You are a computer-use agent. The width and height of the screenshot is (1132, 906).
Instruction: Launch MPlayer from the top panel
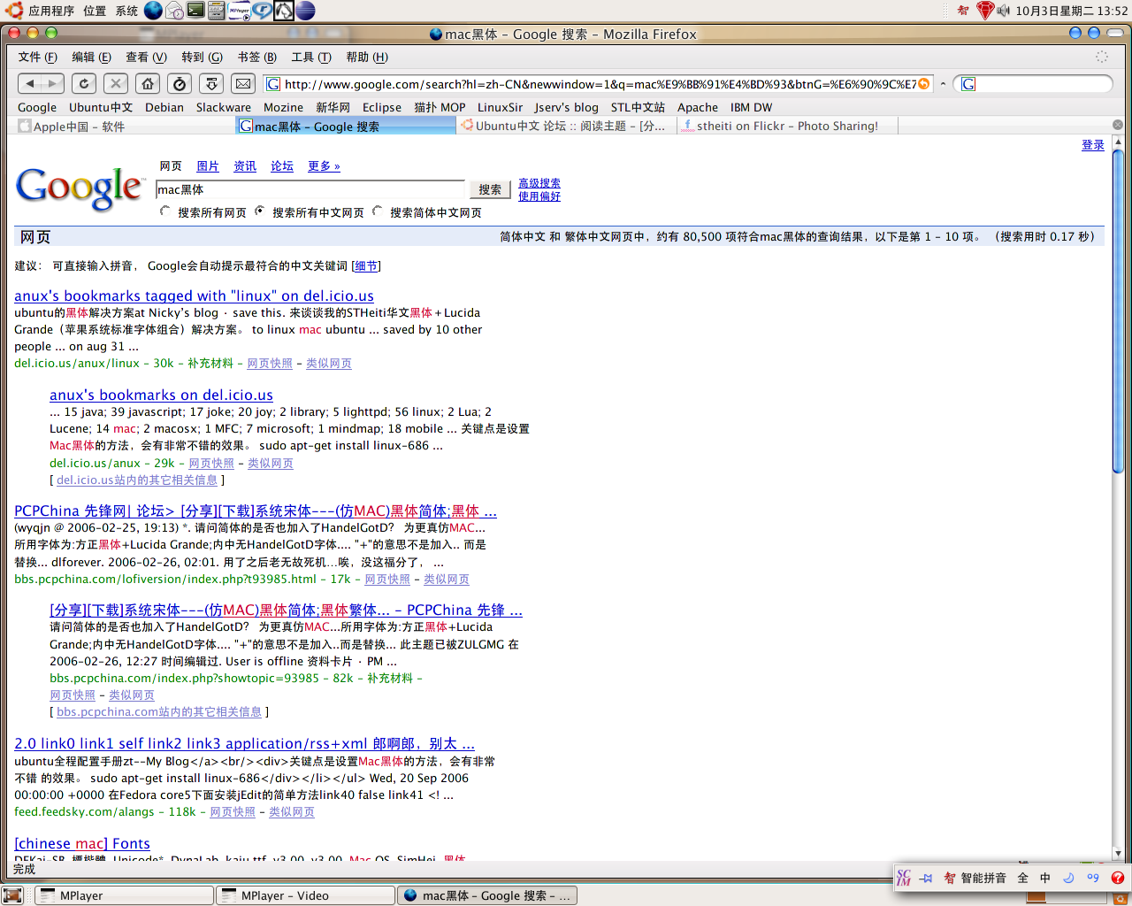click(x=240, y=11)
